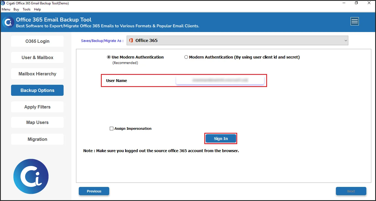Click the Cigati app icon in title bar
Screen dimensions: 376x201
point(3,3)
